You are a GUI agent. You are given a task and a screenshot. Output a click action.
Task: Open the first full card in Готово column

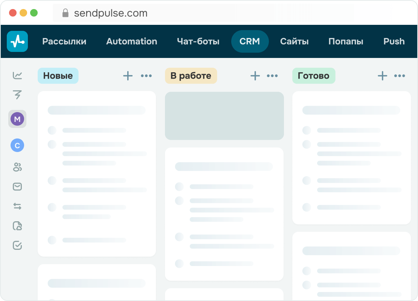tap(352, 158)
